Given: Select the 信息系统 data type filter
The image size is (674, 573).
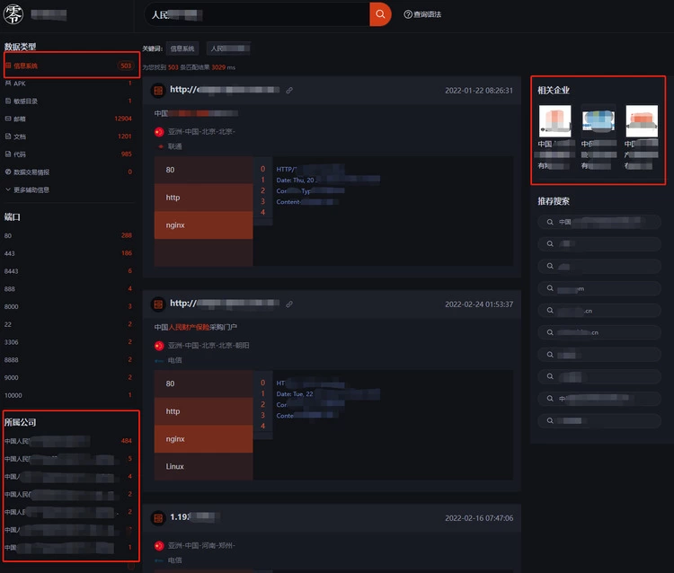Looking at the screenshot, I should coord(25,66).
